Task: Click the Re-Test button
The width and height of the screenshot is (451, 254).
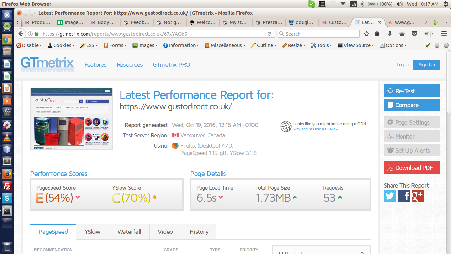Action: click(412, 91)
